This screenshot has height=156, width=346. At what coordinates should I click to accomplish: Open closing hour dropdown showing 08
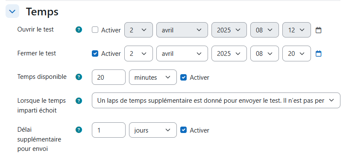264,53
